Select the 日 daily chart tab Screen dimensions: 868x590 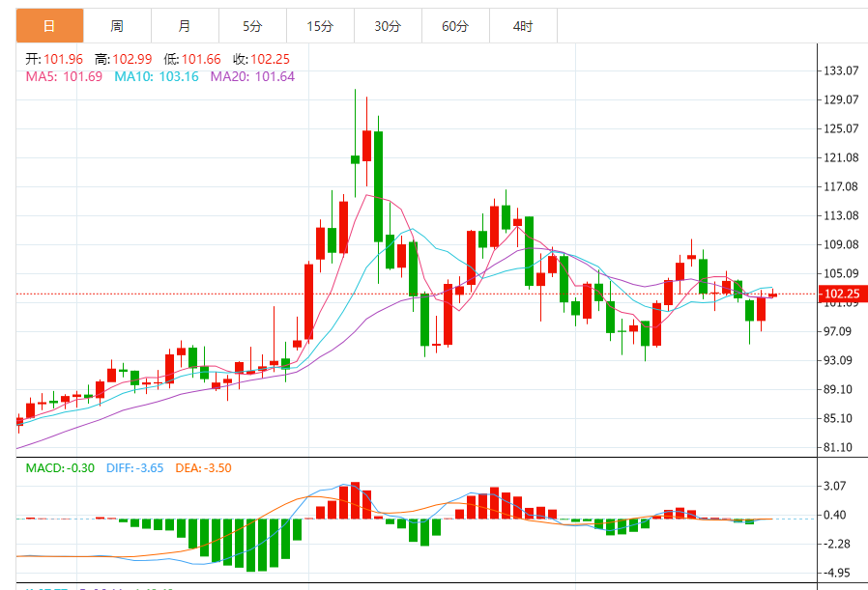click(50, 26)
